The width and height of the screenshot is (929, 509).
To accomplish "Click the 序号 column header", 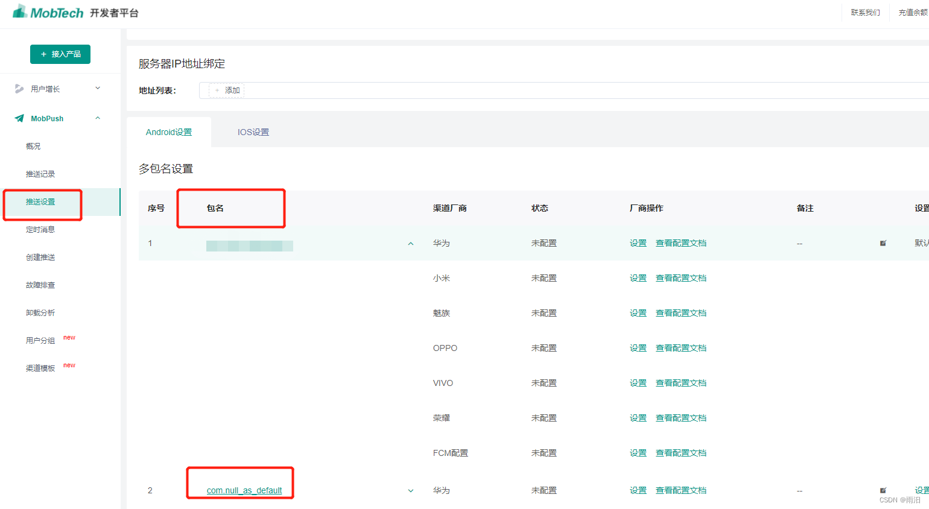I will 156,208.
